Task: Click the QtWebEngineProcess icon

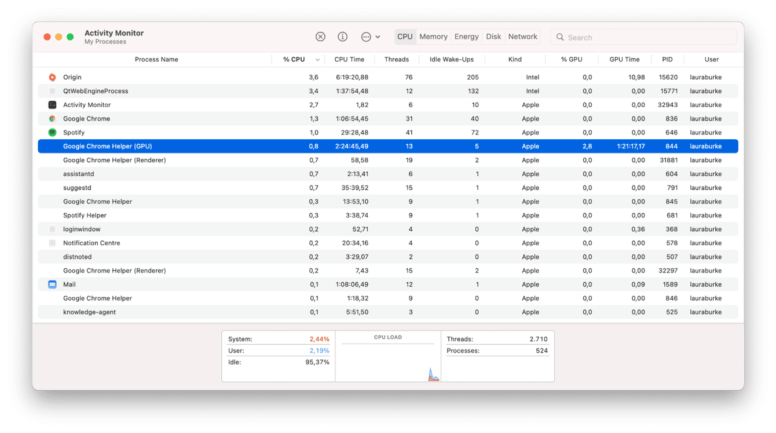Action: (51, 91)
